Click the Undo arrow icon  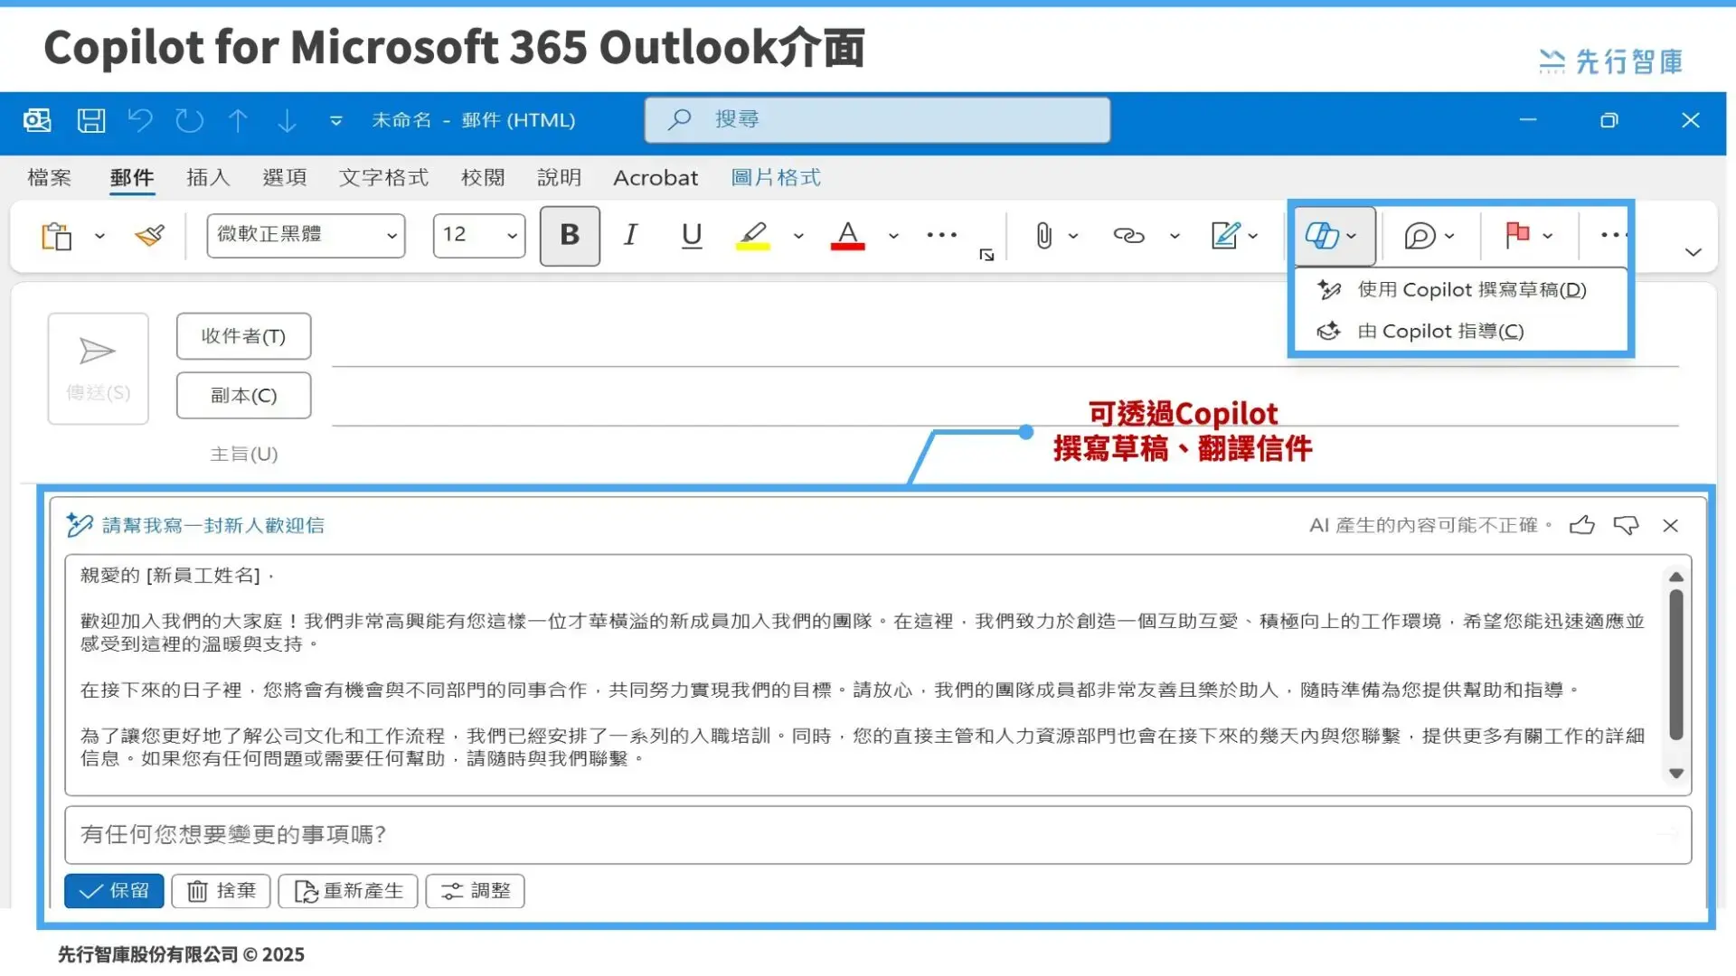tap(140, 120)
